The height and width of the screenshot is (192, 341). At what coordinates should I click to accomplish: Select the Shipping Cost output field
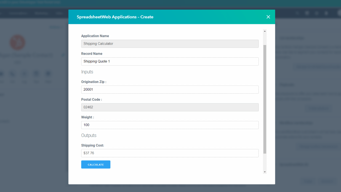(x=170, y=153)
